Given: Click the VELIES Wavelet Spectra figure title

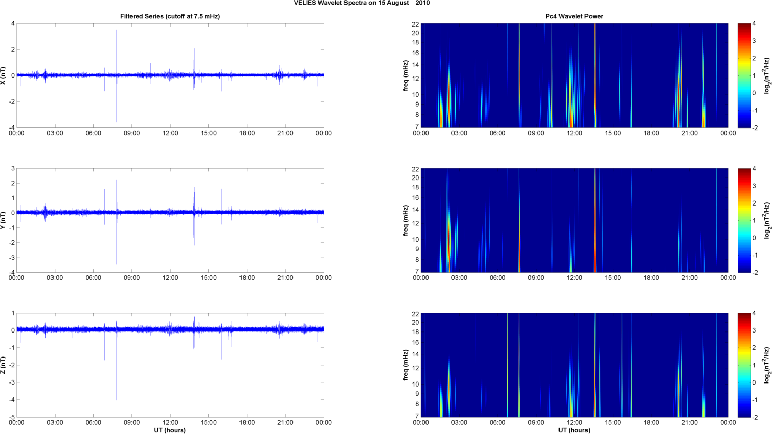Looking at the screenshot, I should pos(361,3).
